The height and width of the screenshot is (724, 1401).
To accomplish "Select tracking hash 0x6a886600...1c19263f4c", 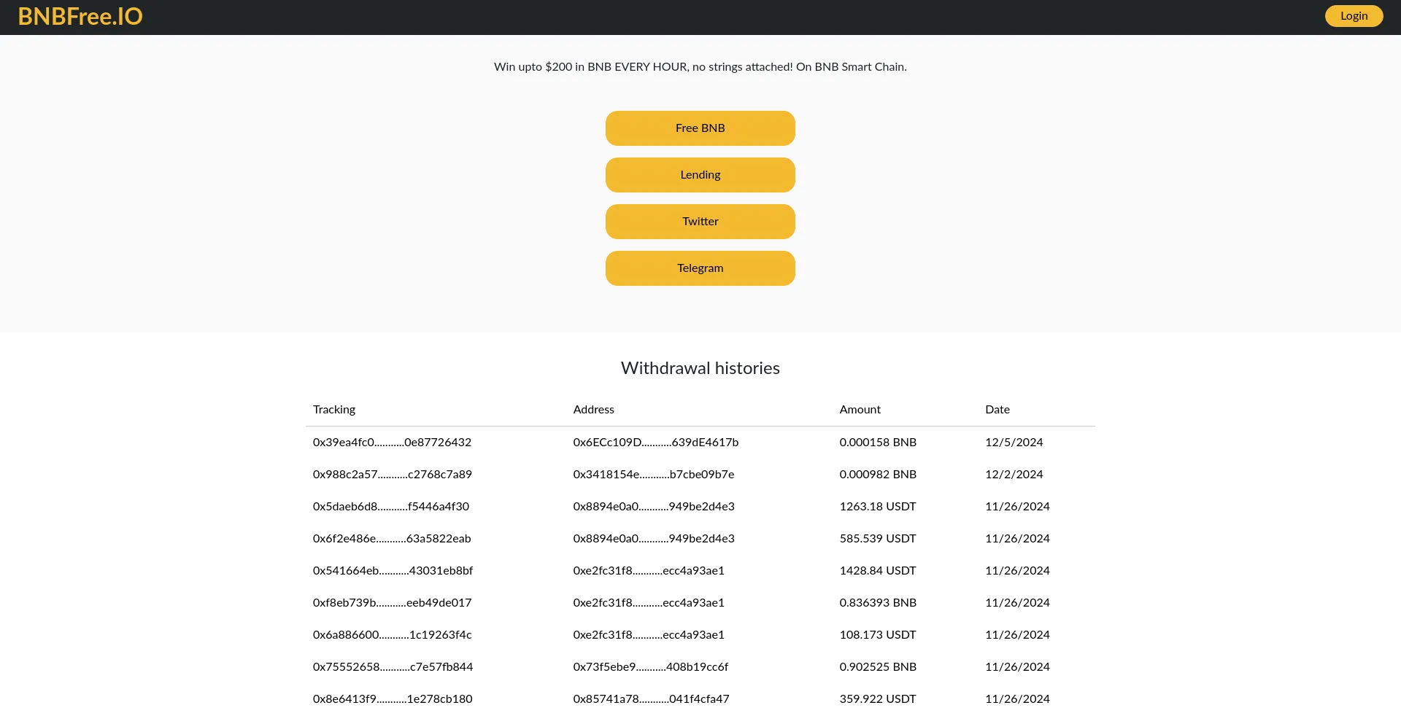I will [392, 635].
